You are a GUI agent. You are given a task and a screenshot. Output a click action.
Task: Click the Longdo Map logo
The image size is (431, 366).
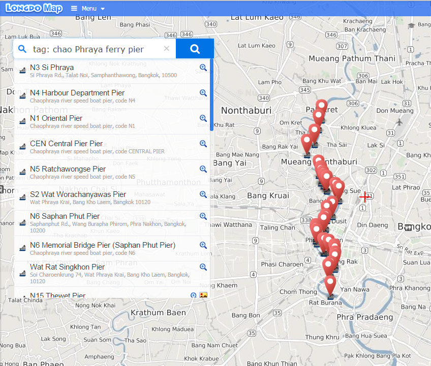pos(34,8)
